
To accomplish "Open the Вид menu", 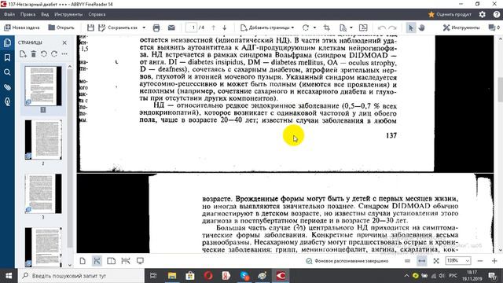I will pyautogui.click(x=45, y=14).
